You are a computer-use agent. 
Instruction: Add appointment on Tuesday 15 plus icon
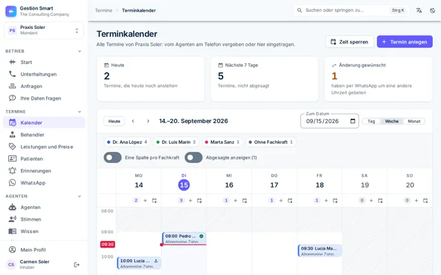(x=190, y=200)
